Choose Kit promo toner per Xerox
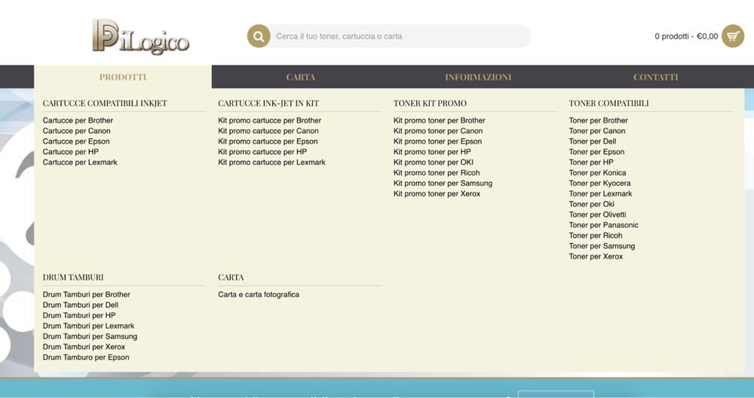This screenshot has height=398, width=754. 437,194
